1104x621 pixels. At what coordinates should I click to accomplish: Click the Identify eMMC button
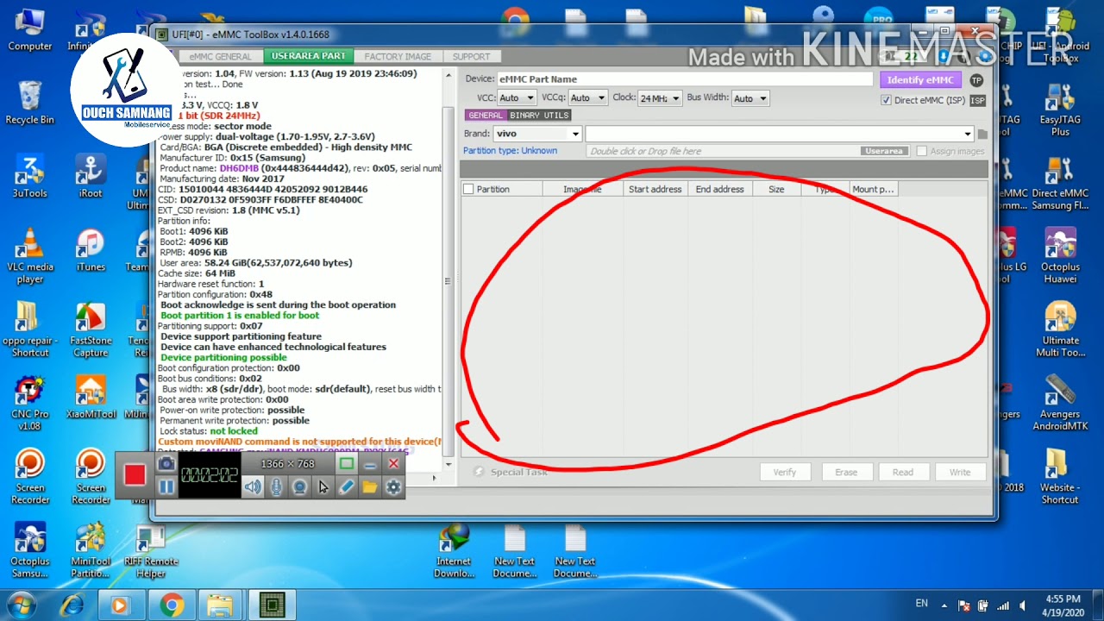pos(920,79)
